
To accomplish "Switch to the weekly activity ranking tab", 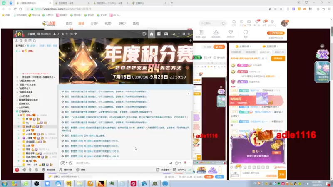I will pyautogui.click(x=251, y=52).
